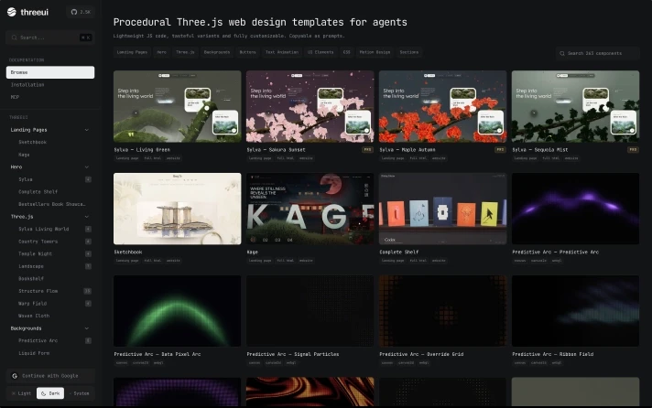
Task: Click the keyboard shortcut badge in sidebar search
Action: point(85,38)
